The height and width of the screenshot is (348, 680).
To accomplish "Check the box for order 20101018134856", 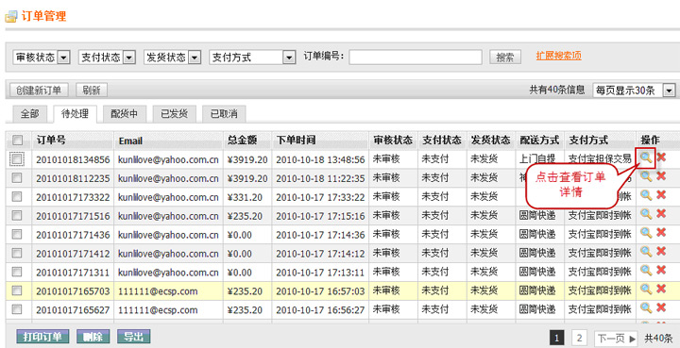I will (x=17, y=159).
